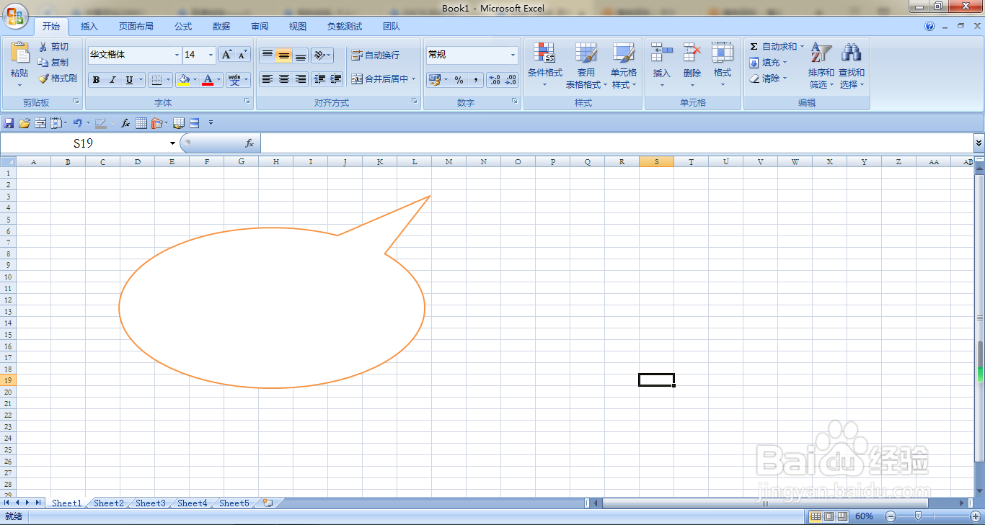Click the Office button

pyautogui.click(x=17, y=15)
